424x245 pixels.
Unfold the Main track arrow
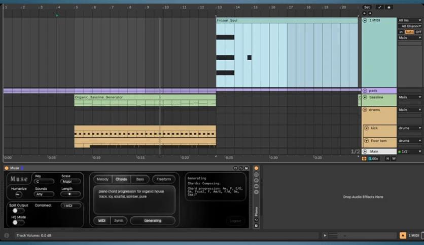(365, 151)
